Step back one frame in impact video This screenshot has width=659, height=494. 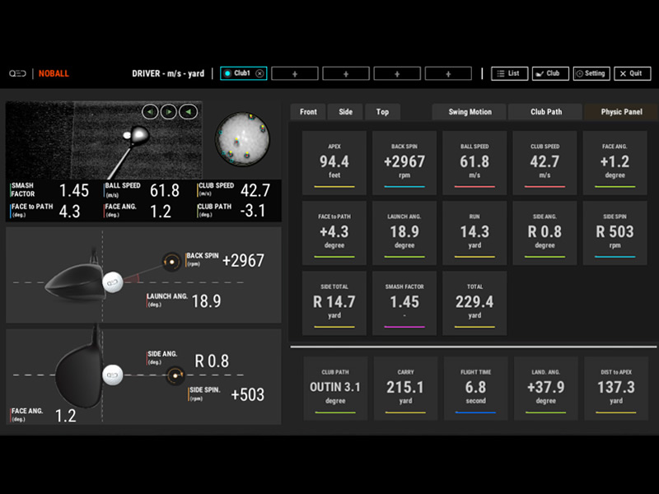(150, 112)
